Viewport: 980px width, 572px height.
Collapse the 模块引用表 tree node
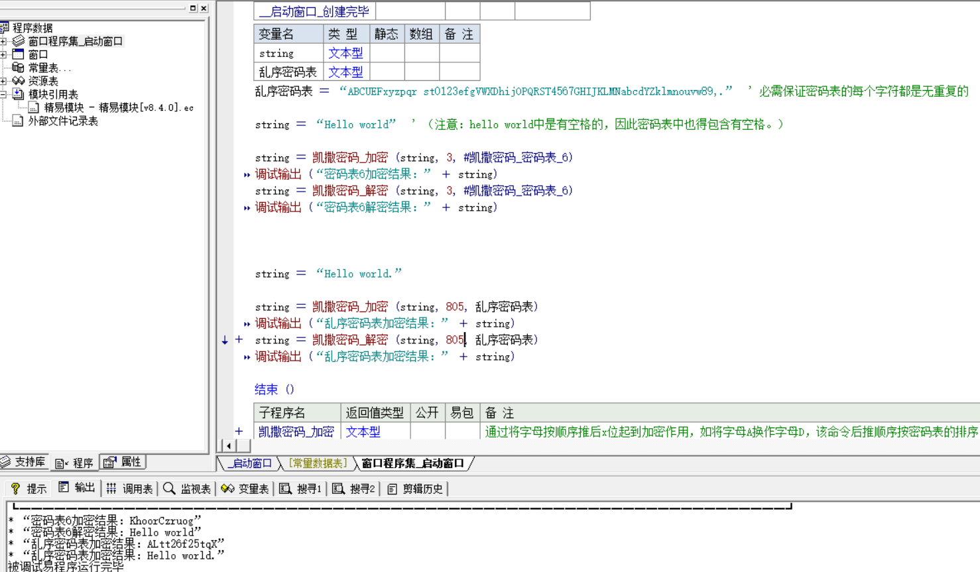3,94
